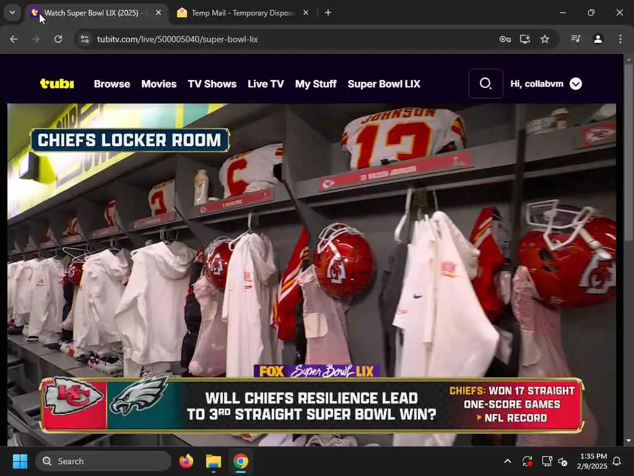Click the install app icon in address bar
This screenshot has width=634, height=476.
[x=525, y=39]
